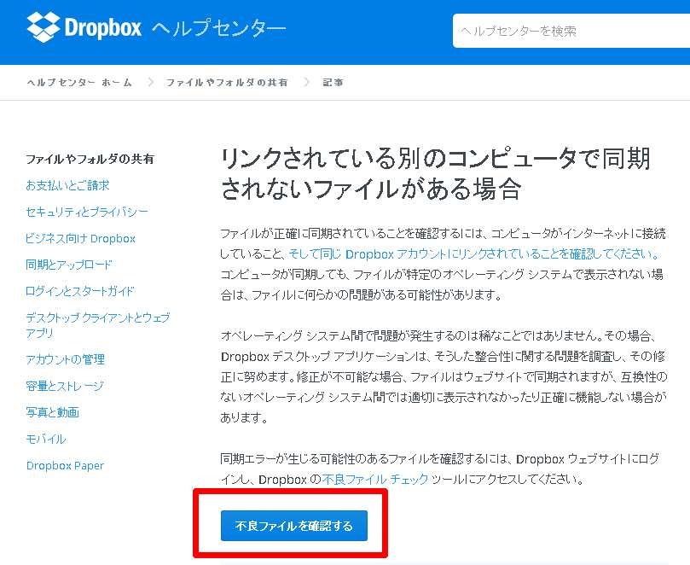Open お支払いとご請求 sidebar category
Viewport: 690px width, 565px height.
[67, 185]
